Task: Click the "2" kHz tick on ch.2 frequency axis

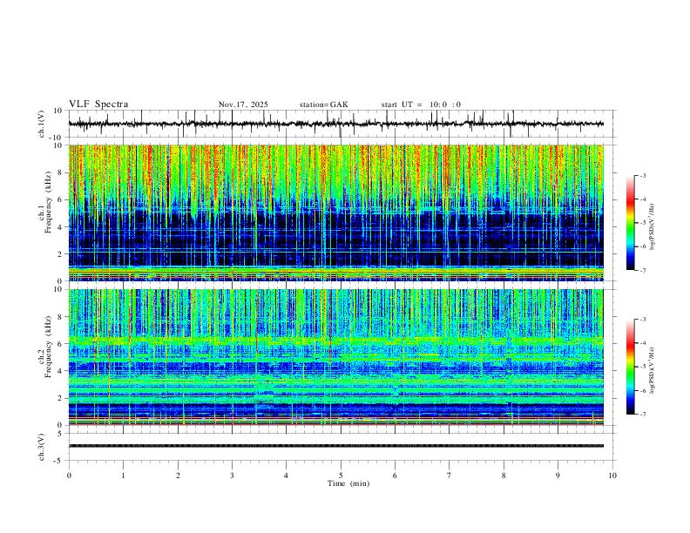Action: (x=59, y=398)
